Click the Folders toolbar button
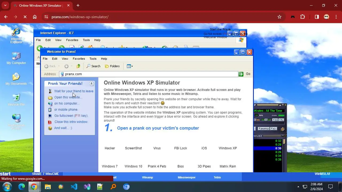 click(112, 66)
